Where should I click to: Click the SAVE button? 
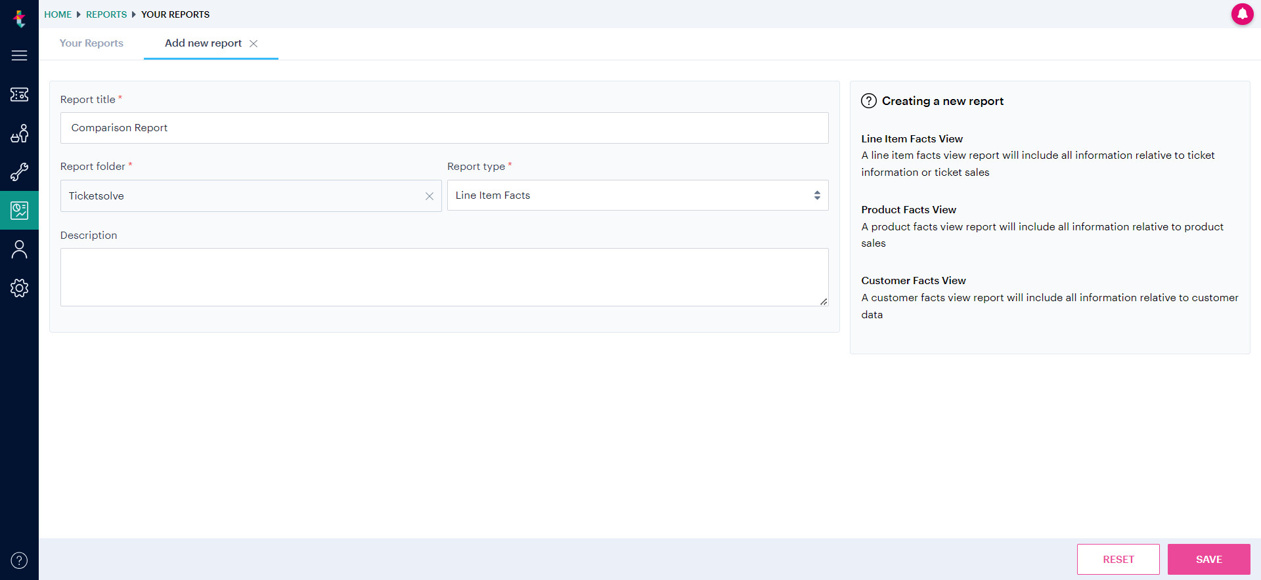click(1209, 560)
